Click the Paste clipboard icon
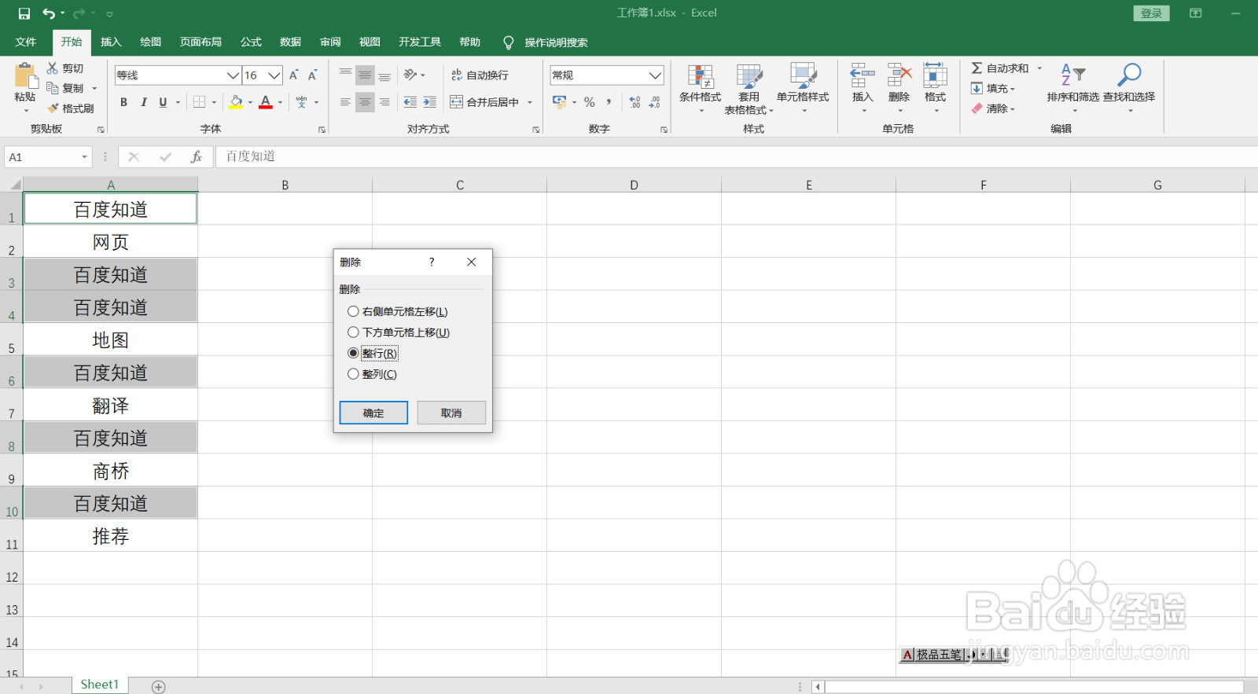Image resolution: width=1258 pixels, height=694 pixels. pos(25,75)
